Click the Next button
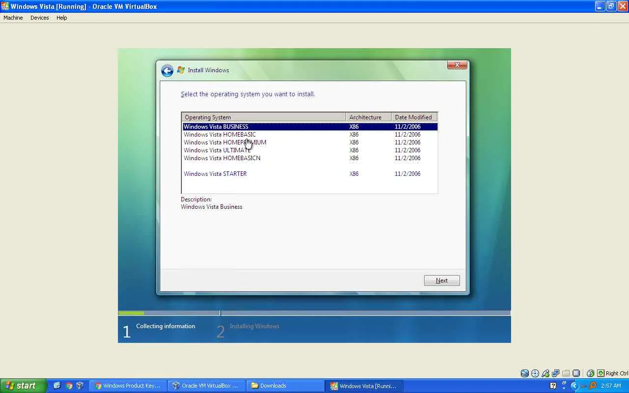629x393 pixels. click(x=442, y=281)
